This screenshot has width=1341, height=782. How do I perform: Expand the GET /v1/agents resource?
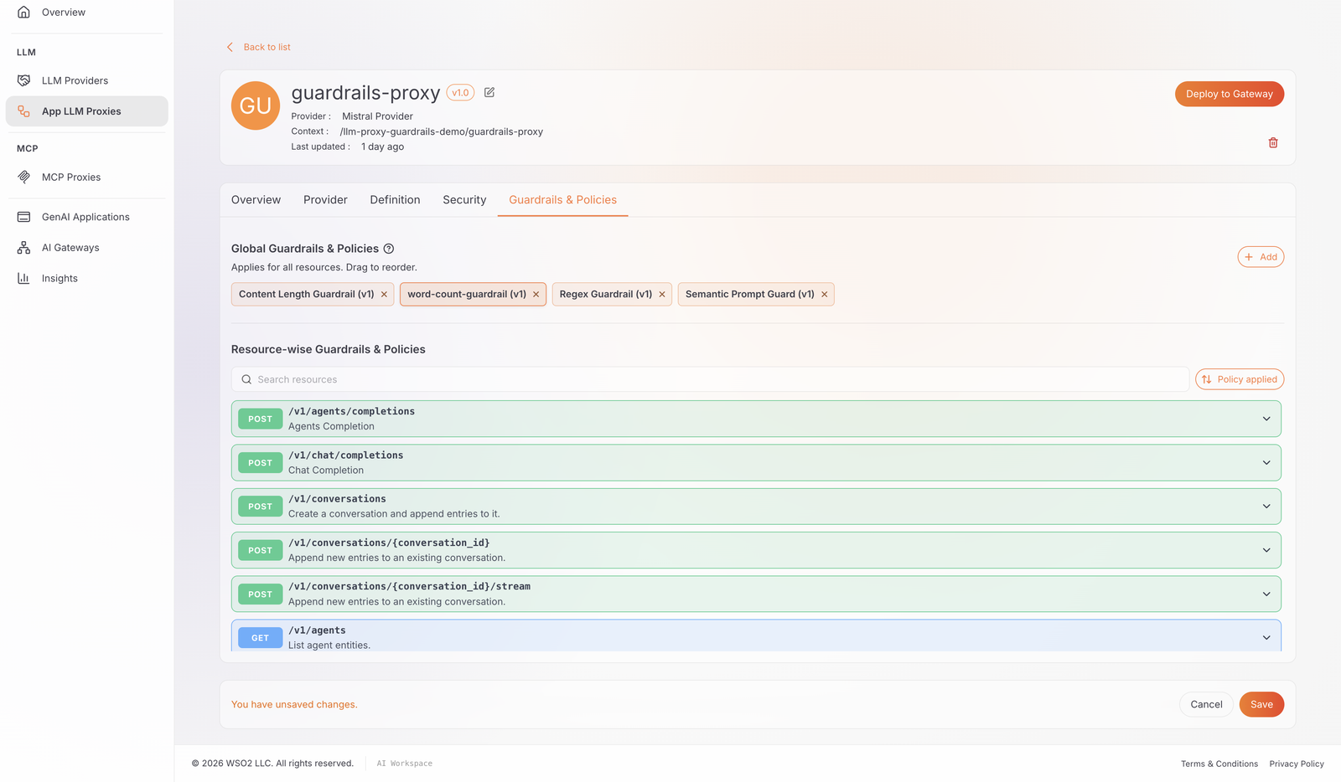pyautogui.click(x=1266, y=638)
